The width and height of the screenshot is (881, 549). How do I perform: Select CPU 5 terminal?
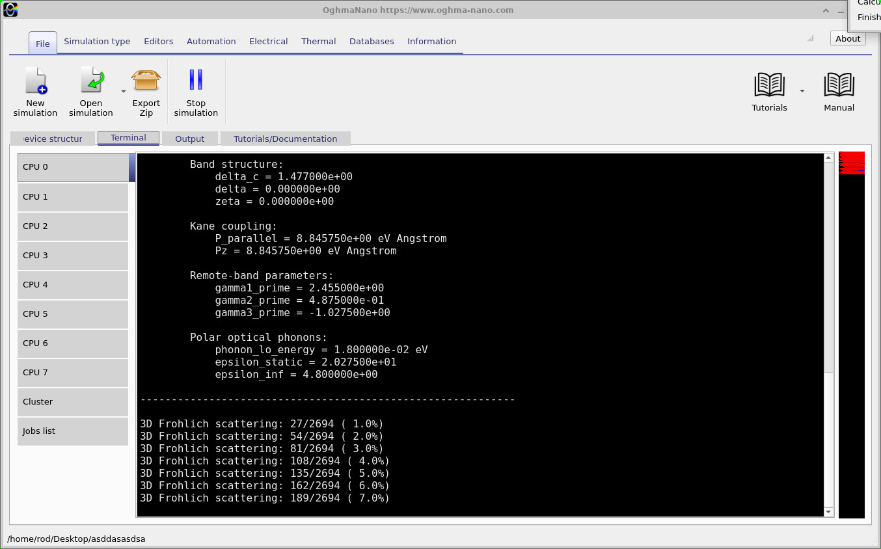tap(73, 314)
